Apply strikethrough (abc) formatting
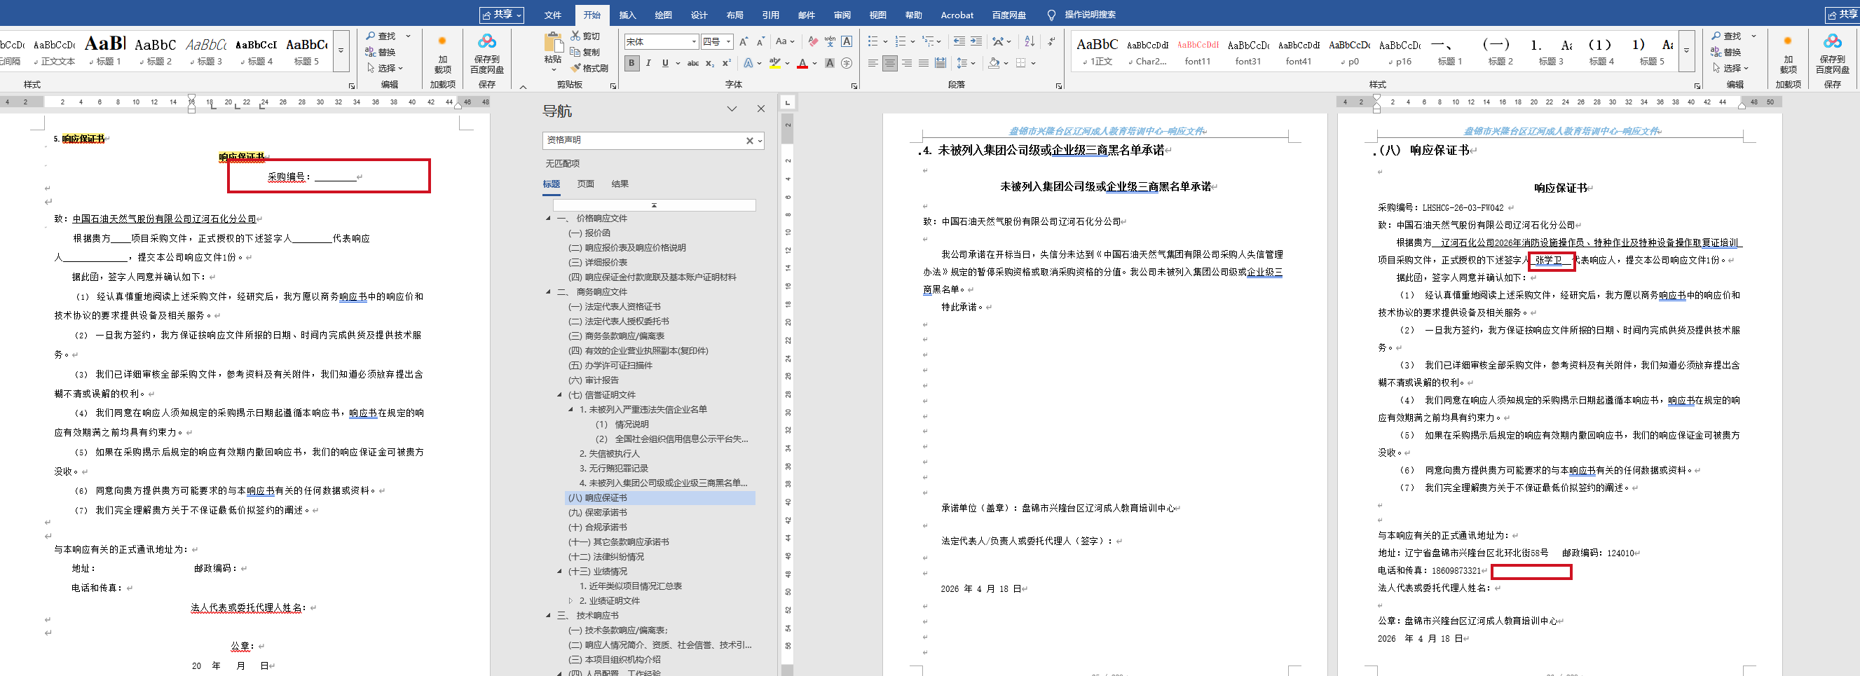Viewport: 1860px width, 676px height. (692, 64)
